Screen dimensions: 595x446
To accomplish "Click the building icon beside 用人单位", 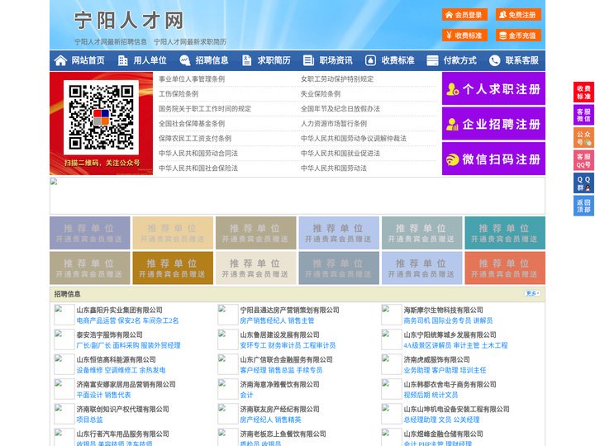I will tap(122, 60).
